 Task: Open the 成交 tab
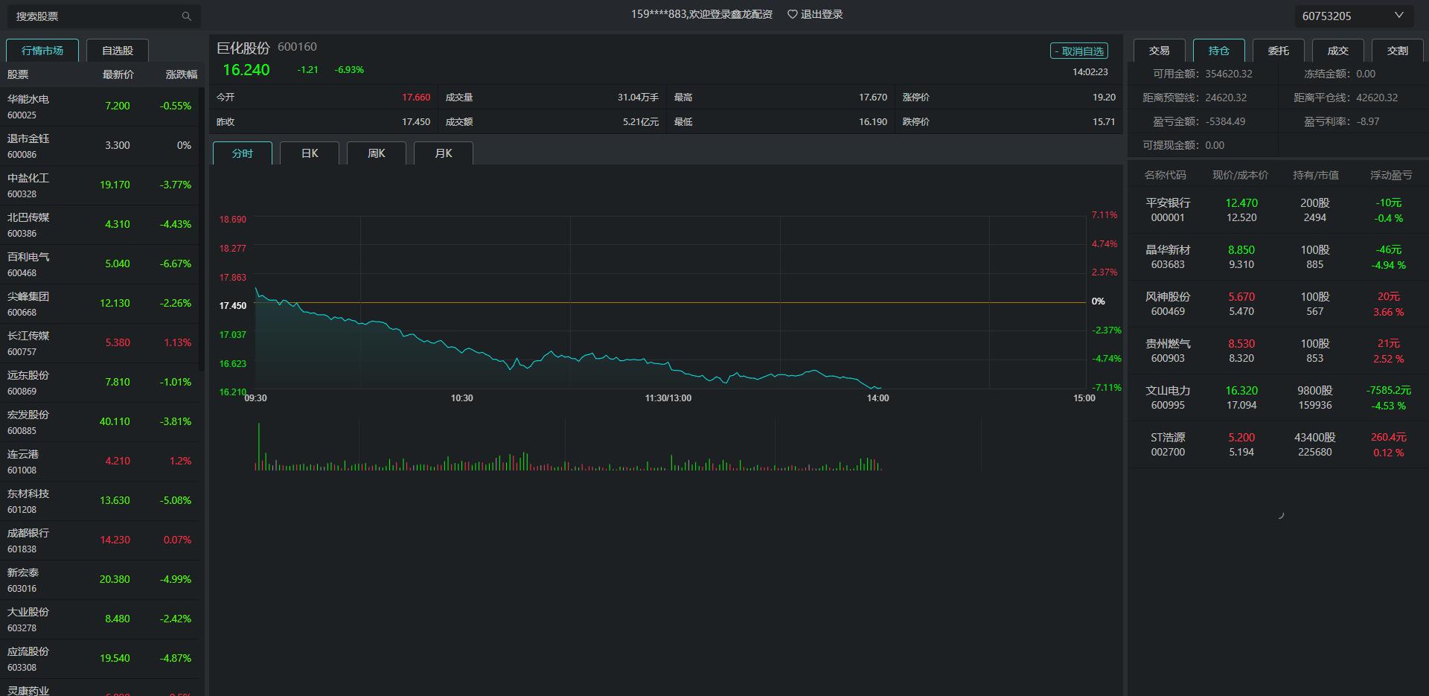pos(1337,51)
